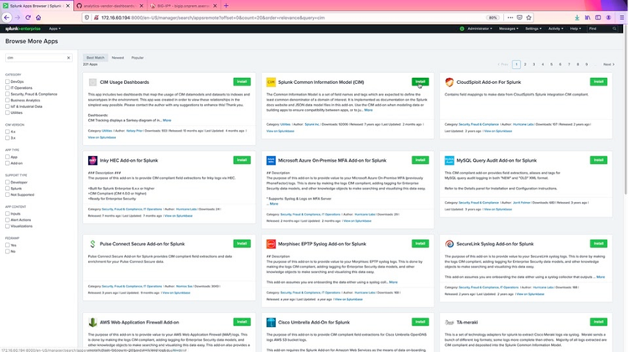Expand the Administrator menu

pyautogui.click(x=480, y=28)
